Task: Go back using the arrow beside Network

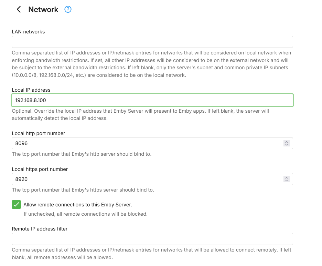Action: tap(19, 10)
